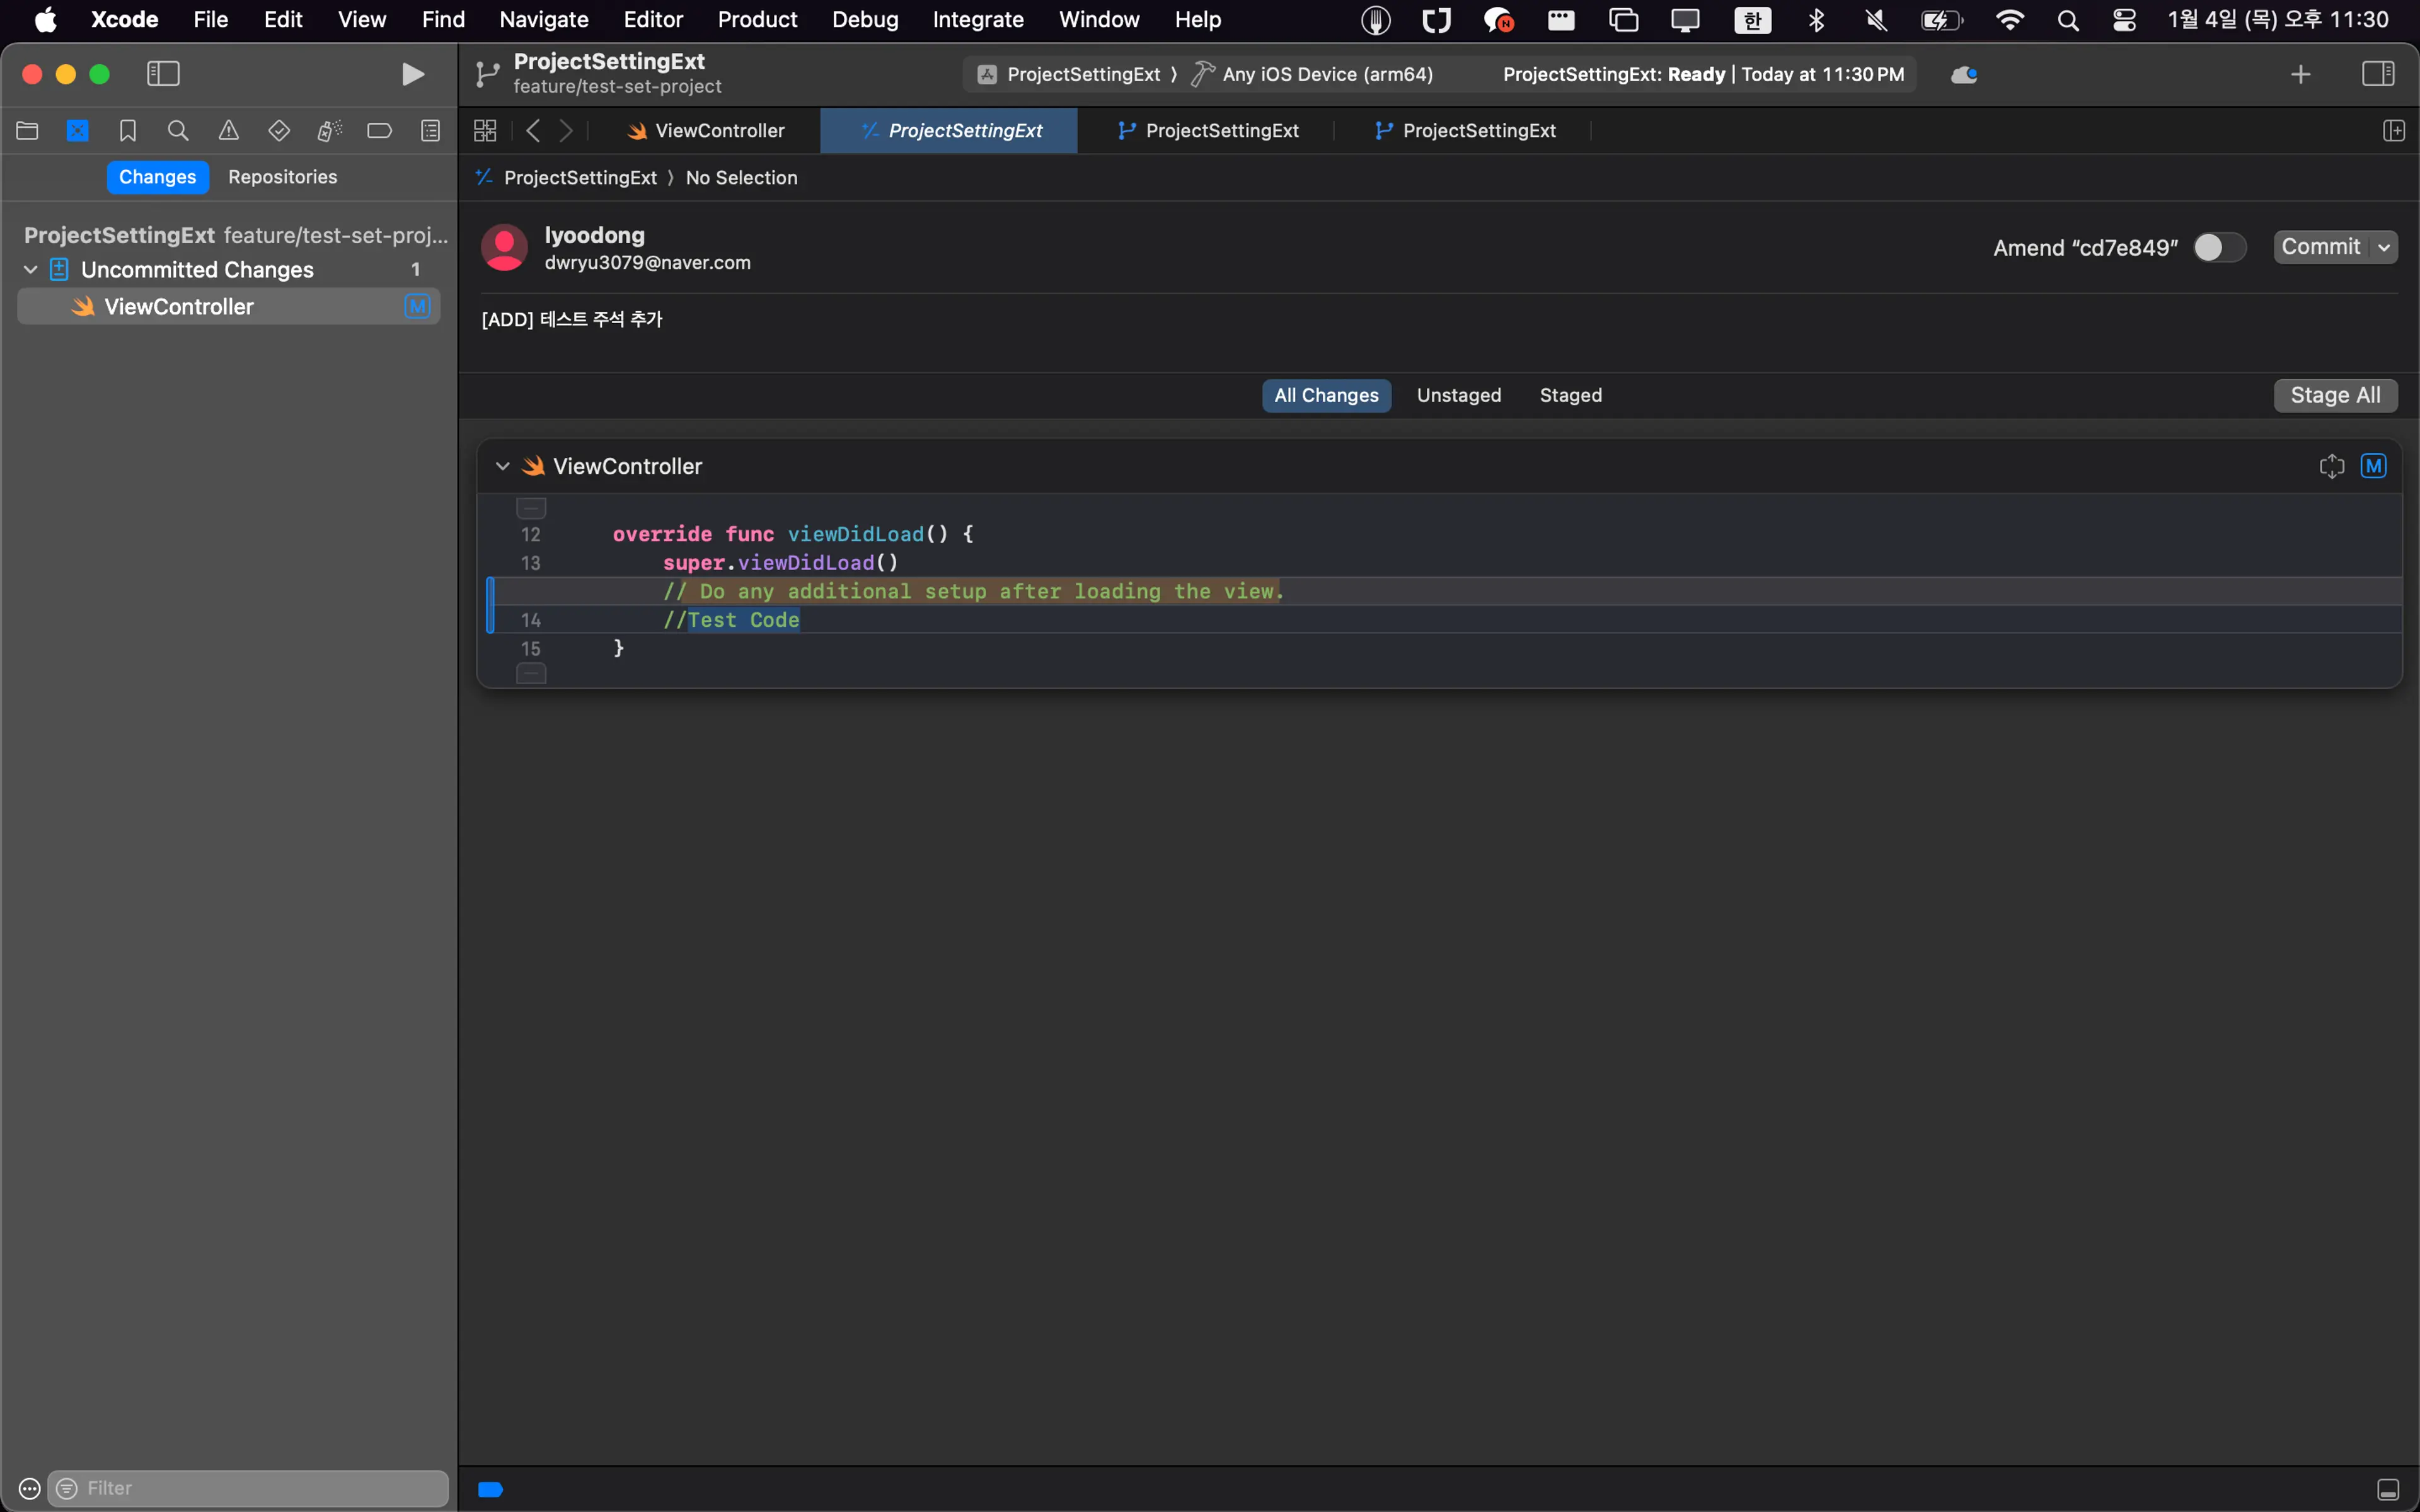Collapse the ViewController file section

(x=502, y=465)
